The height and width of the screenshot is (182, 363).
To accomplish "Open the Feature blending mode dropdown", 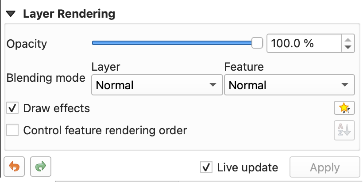I will tap(289, 85).
